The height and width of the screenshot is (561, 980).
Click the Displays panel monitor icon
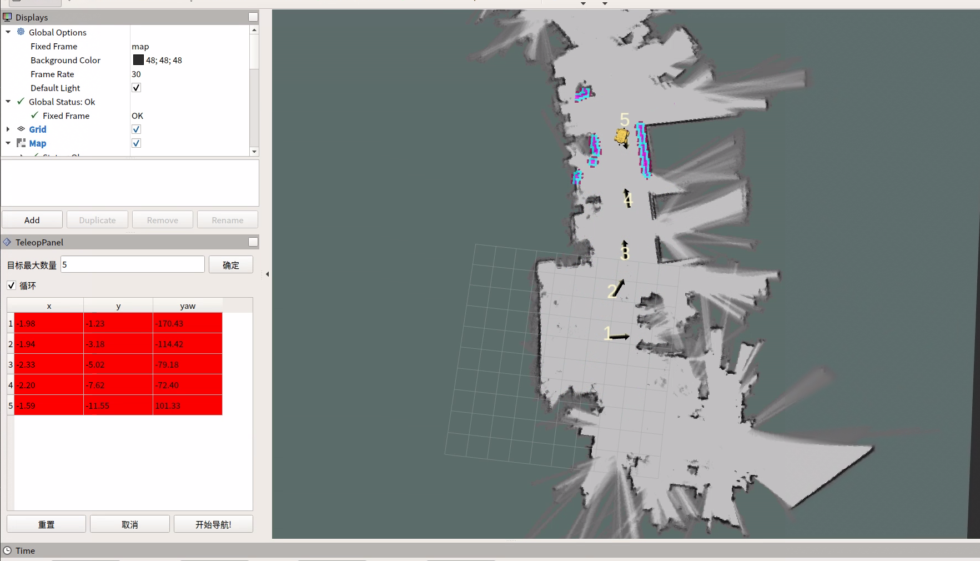coord(7,17)
